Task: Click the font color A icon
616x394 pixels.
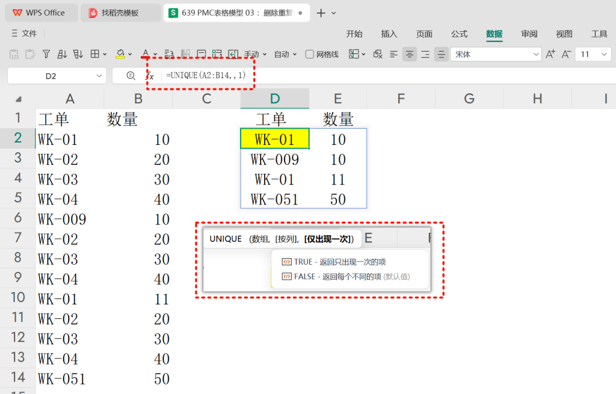Action: coord(146,54)
